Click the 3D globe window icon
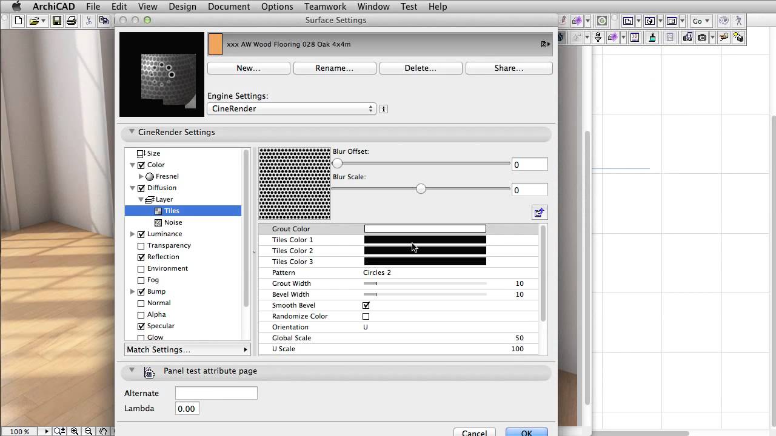Screen dimensions: 776x436 click(x=650, y=21)
